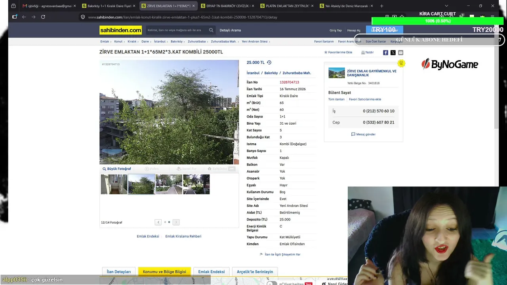Go back using the browser back arrow

pos(24,17)
